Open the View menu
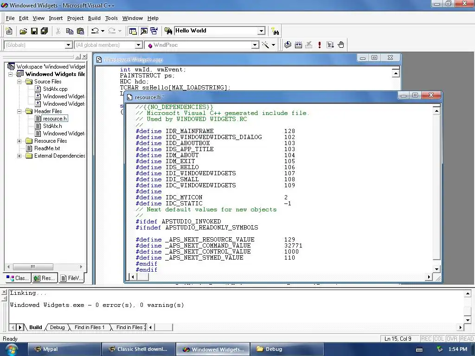 tap(39, 18)
